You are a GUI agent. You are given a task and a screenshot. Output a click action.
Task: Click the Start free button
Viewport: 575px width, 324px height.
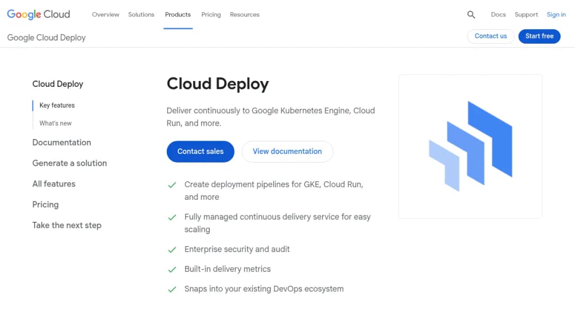(x=539, y=36)
